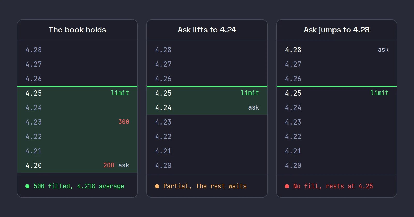Select price 4.24 in "The book holds" panel
The width and height of the screenshot is (414, 217).
pos(34,107)
